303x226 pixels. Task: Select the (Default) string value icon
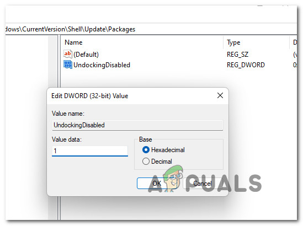click(x=68, y=54)
